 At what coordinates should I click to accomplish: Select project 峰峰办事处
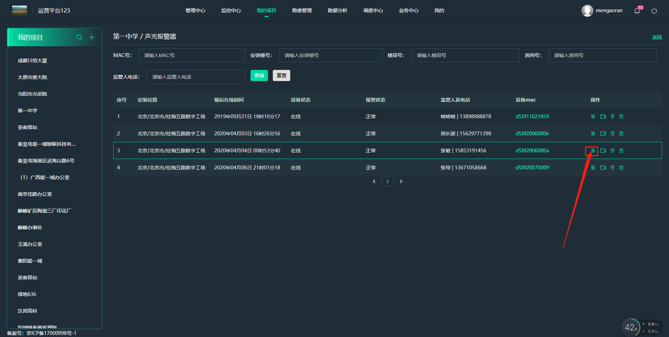(30, 227)
